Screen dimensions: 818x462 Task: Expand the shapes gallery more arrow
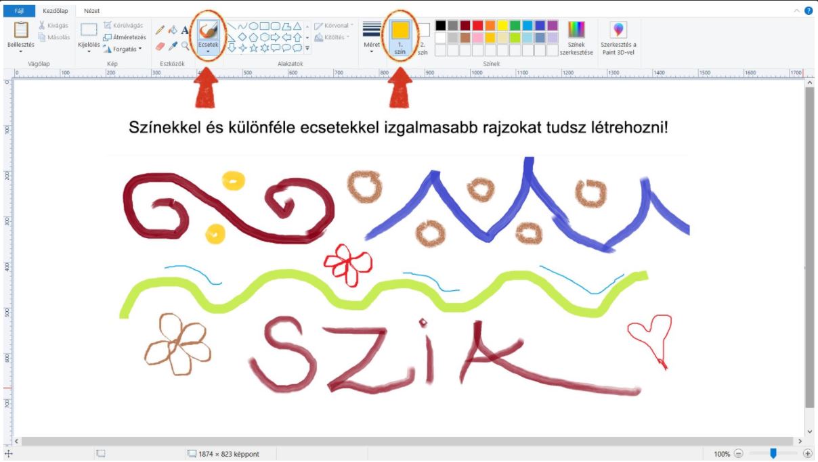pos(307,49)
